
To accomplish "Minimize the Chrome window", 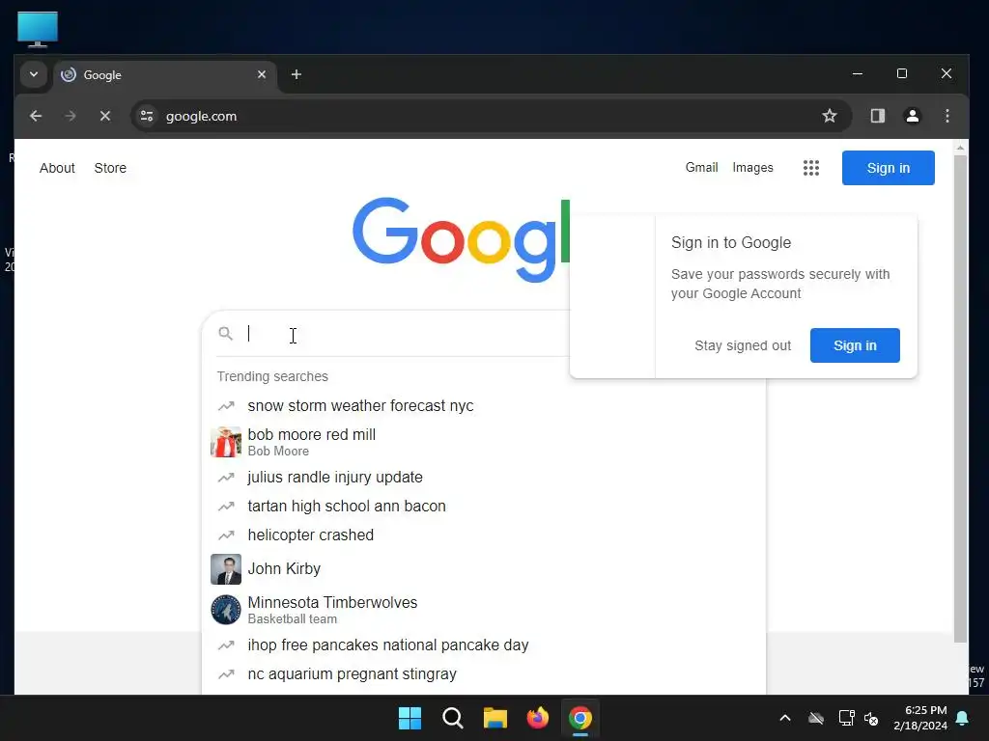I will pyautogui.click(x=858, y=73).
